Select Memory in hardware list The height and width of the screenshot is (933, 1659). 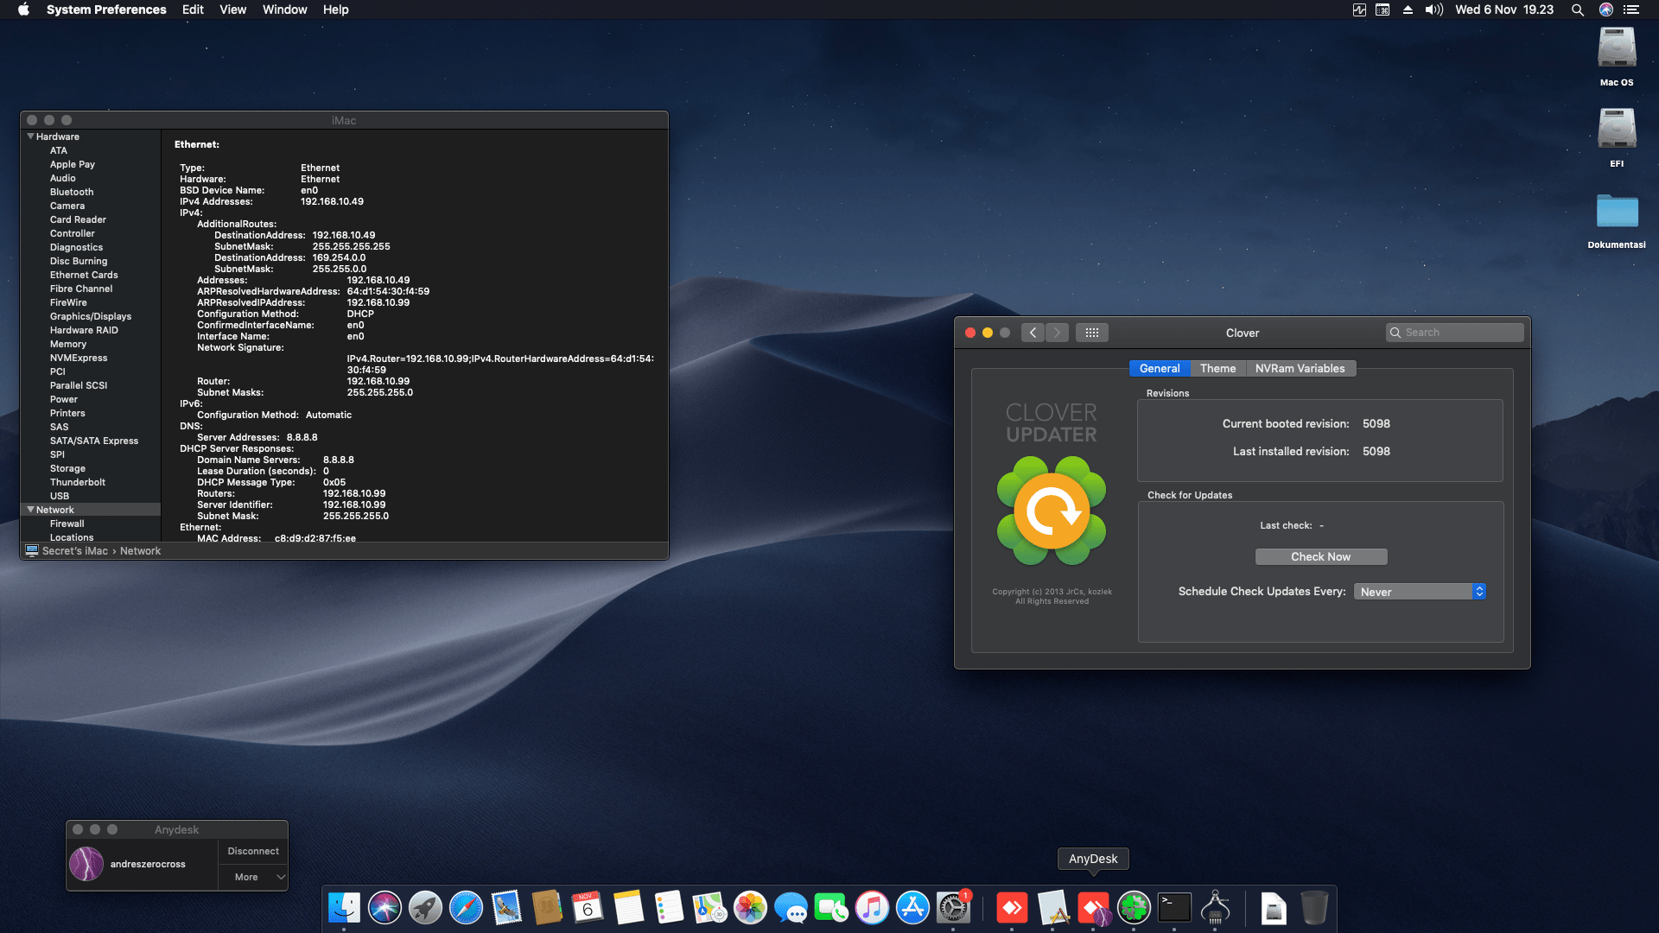(68, 344)
